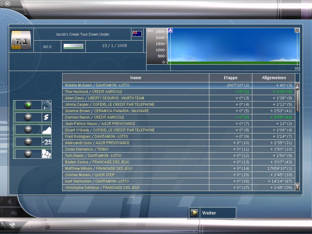Sort the table by the Etappe column header
Screen dimensions: 312x234
(x=231, y=78)
